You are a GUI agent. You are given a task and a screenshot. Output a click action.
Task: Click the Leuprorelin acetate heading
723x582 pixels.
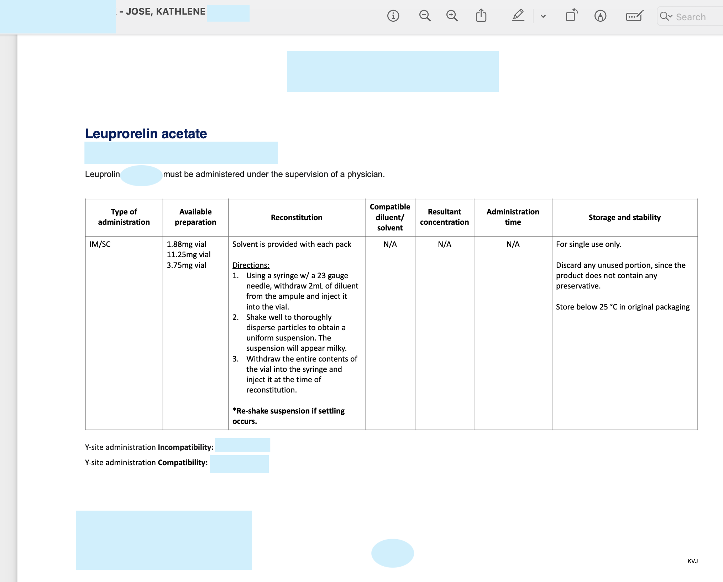point(146,134)
